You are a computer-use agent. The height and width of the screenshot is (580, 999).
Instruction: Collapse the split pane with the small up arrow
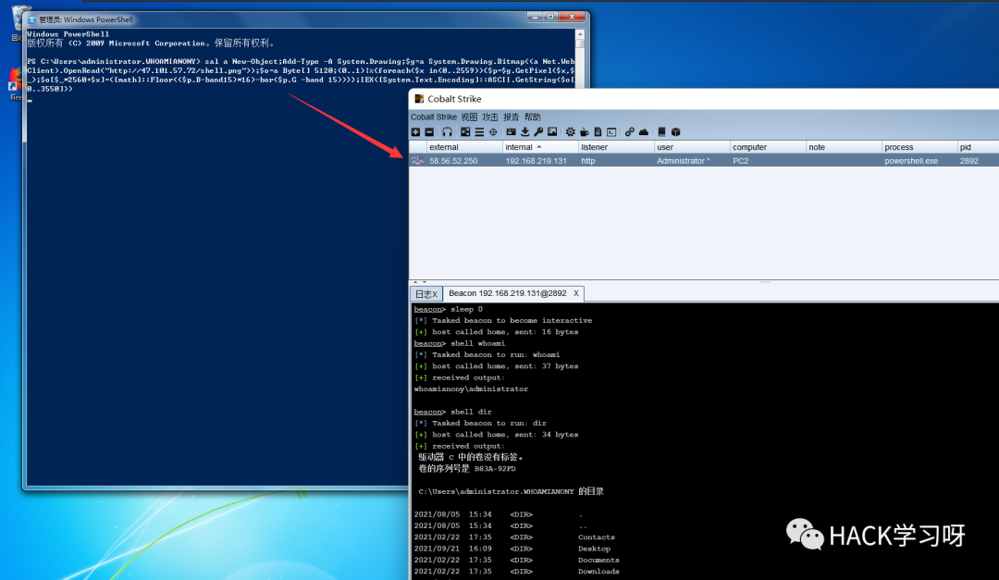[415, 282]
